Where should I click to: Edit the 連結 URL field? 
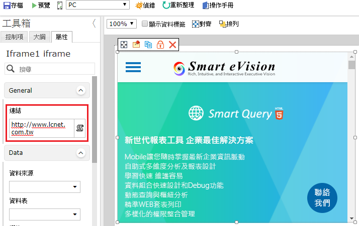click(x=42, y=128)
